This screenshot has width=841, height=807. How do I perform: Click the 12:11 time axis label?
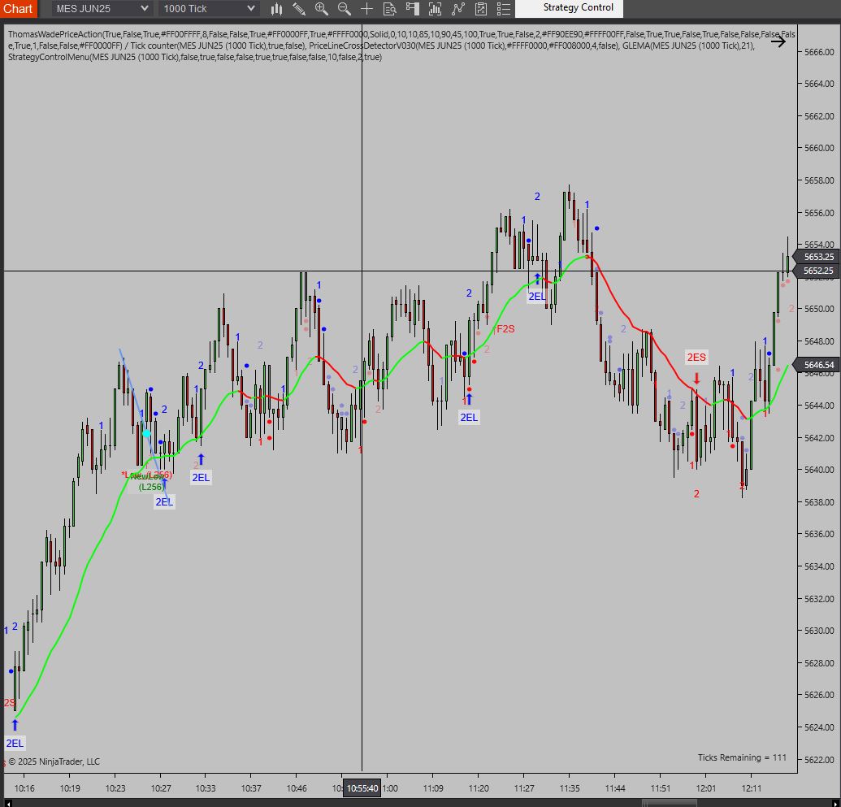(x=751, y=788)
